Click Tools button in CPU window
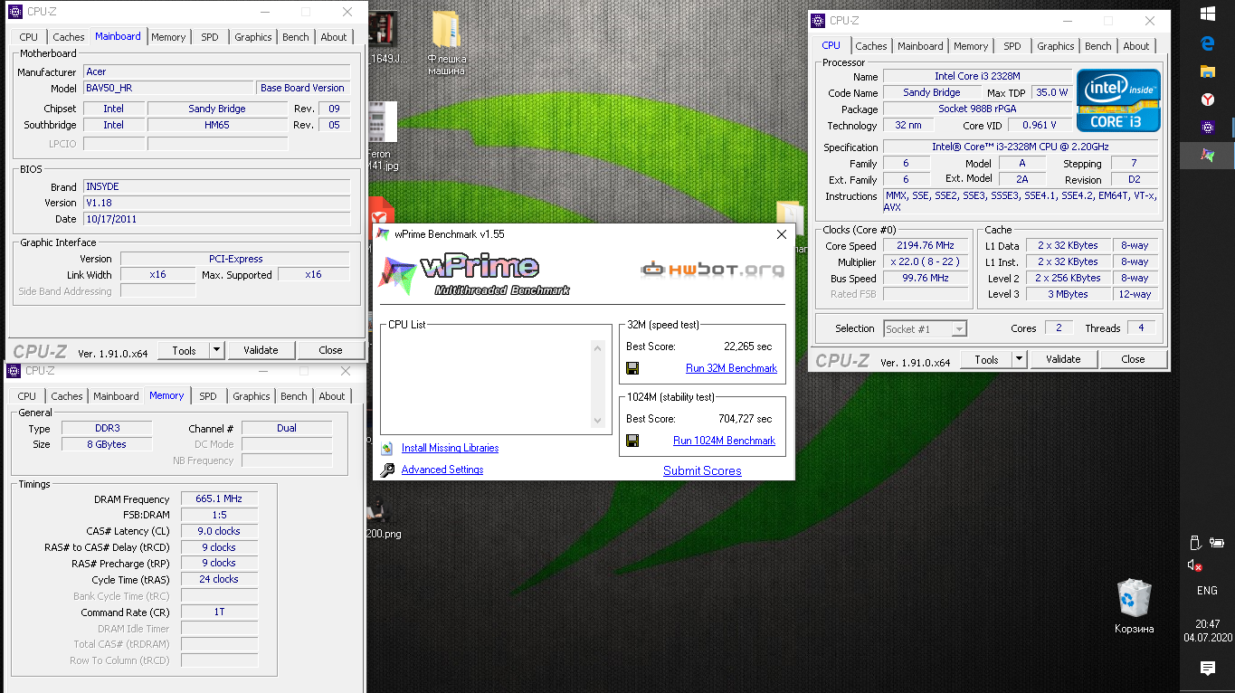Screen dimensions: 1235x693 [986, 359]
